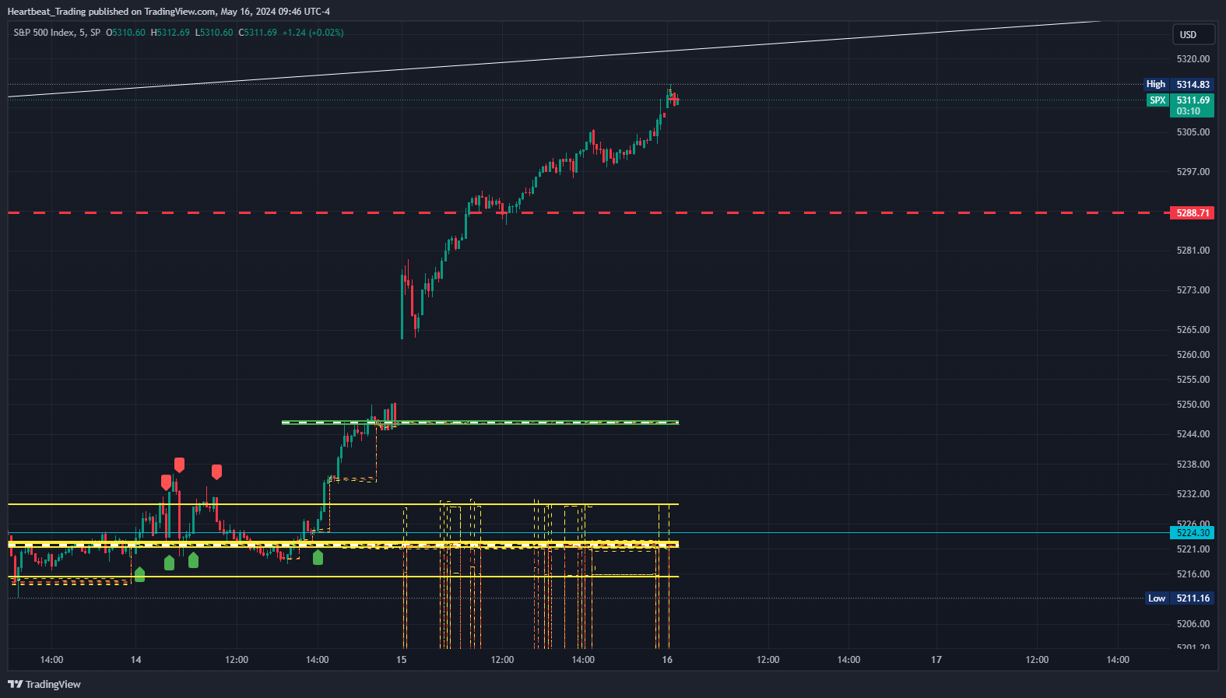Click the 5238.00 price axis value
This screenshot has width=1226, height=698.
(x=1193, y=465)
